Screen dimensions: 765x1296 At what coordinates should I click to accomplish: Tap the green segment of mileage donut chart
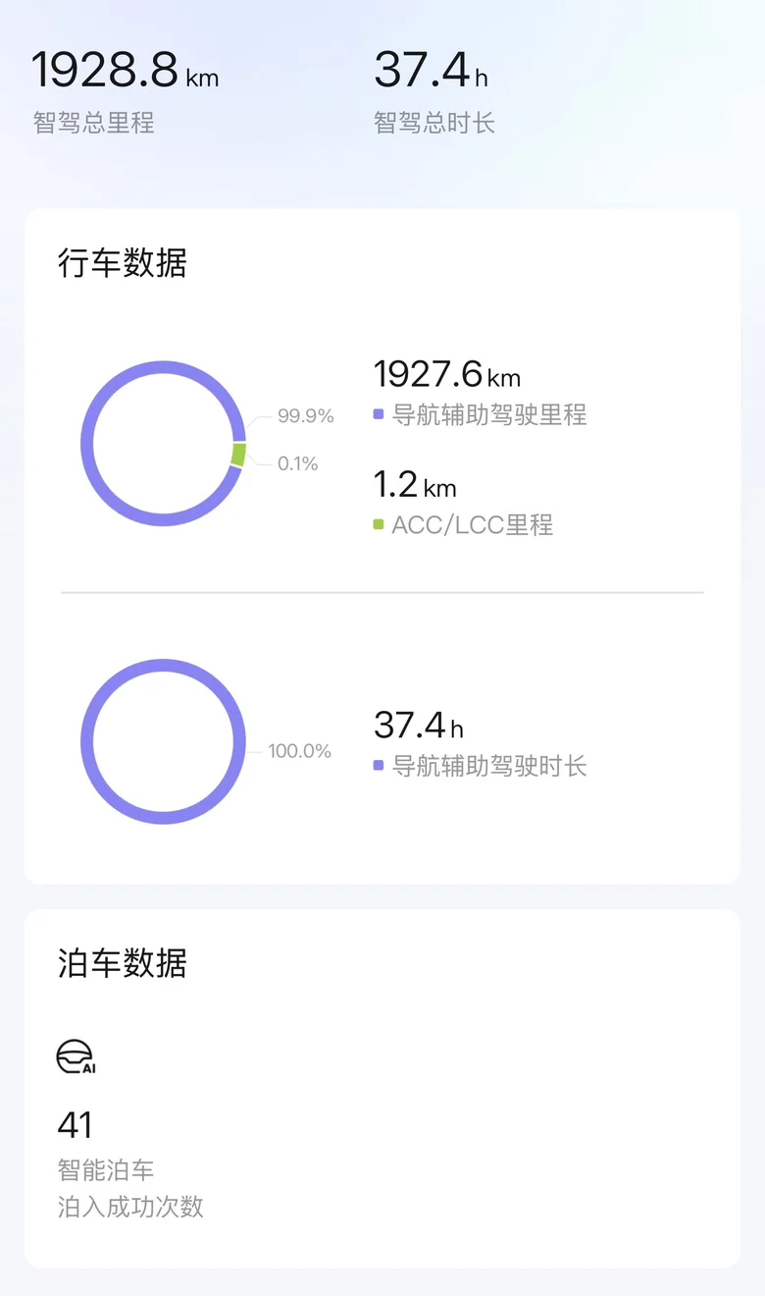238,454
